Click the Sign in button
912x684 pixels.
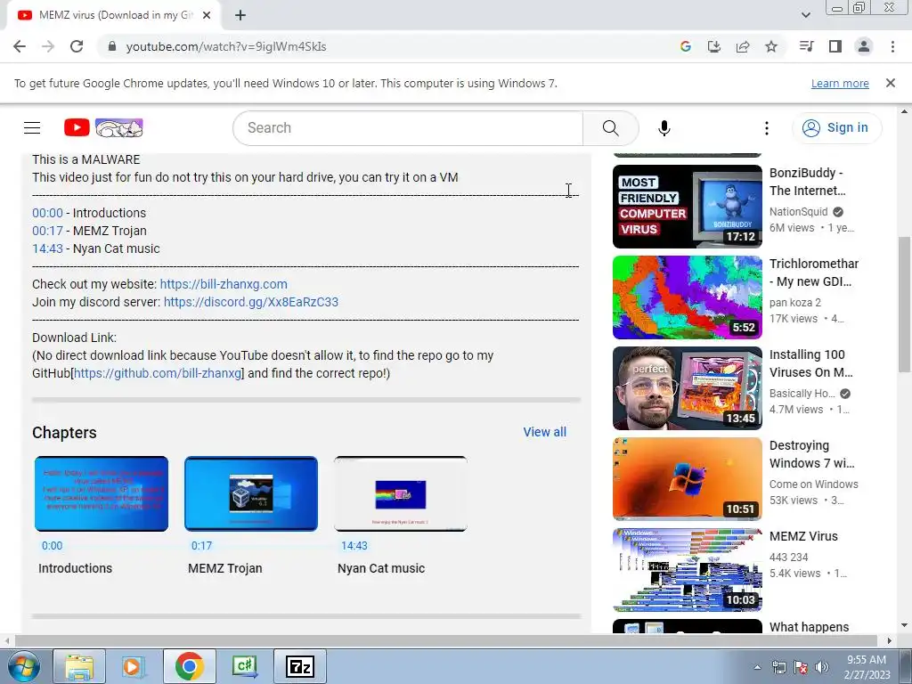click(x=835, y=127)
